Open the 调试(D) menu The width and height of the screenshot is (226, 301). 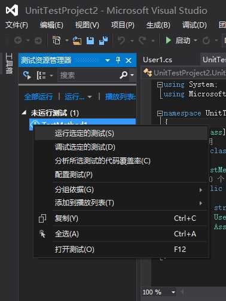[194, 25]
